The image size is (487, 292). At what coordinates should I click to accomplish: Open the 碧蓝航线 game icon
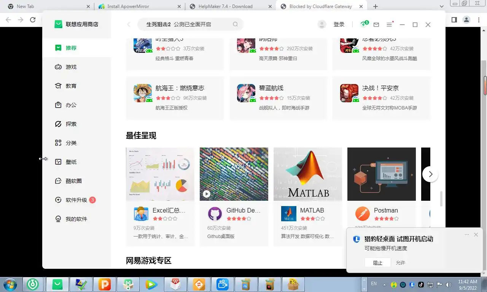coord(246,93)
